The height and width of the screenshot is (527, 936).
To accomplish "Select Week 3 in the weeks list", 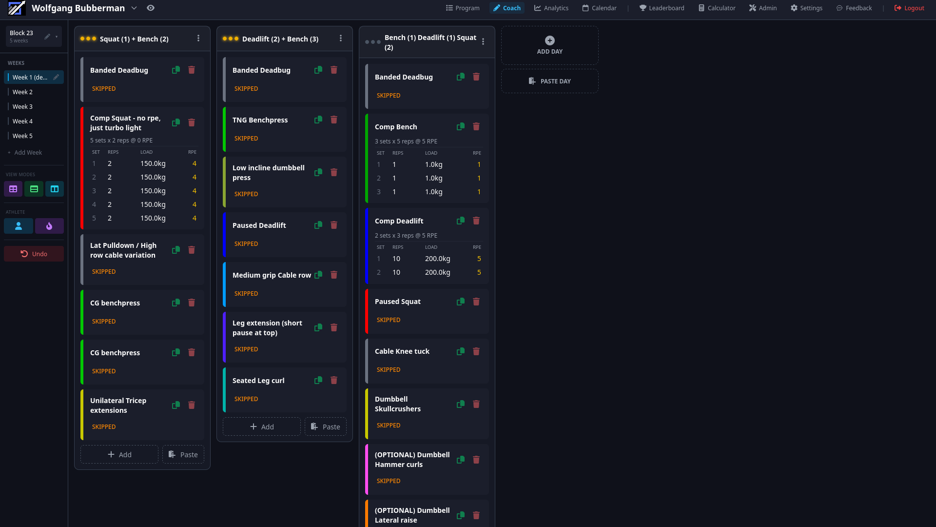I will point(22,106).
